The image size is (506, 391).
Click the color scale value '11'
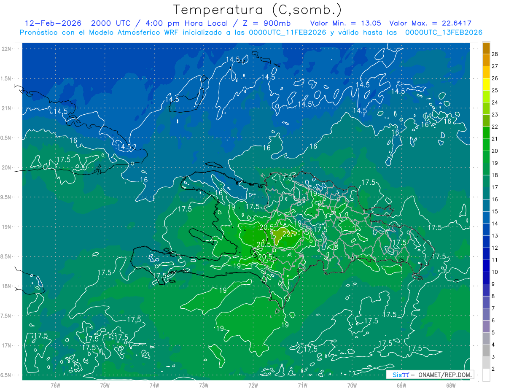tap(495, 260)
